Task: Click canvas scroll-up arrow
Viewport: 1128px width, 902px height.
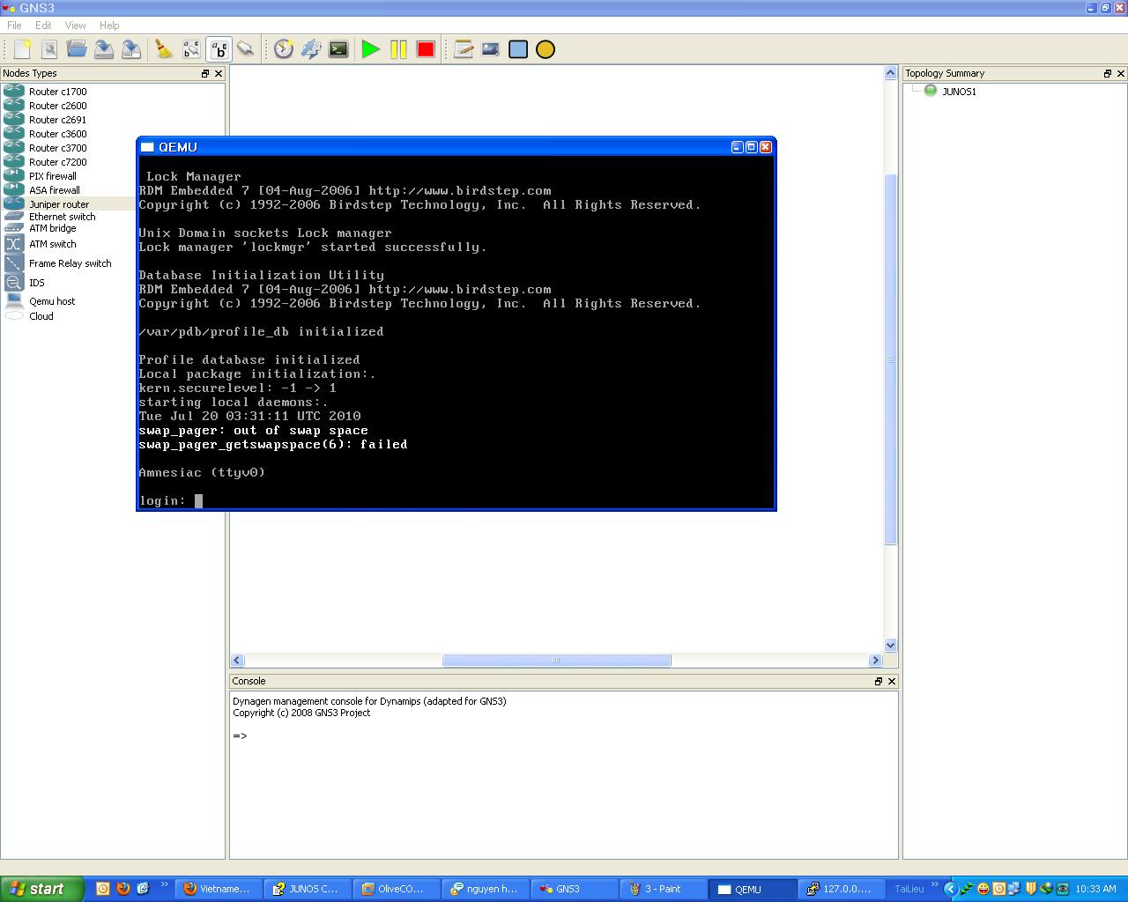Action: (x=890, y=73)
